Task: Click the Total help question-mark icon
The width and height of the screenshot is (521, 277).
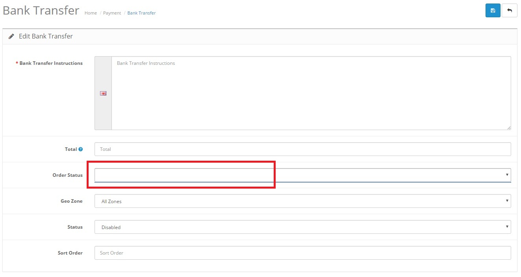Action: [x=81, y=149]
